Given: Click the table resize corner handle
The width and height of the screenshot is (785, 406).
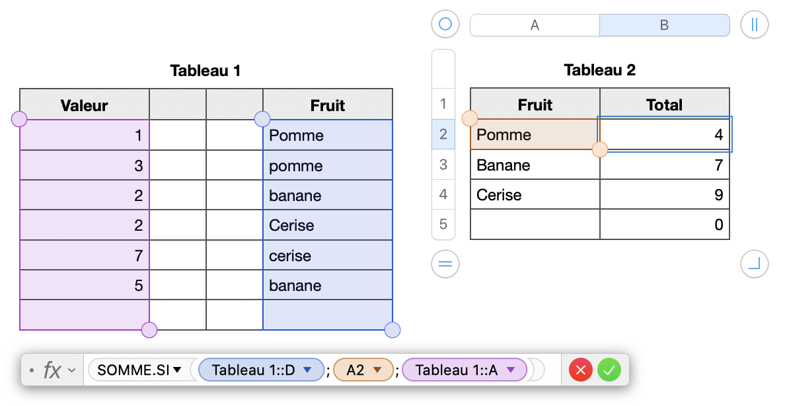Looking at the screenshot, I should (754, 264).
